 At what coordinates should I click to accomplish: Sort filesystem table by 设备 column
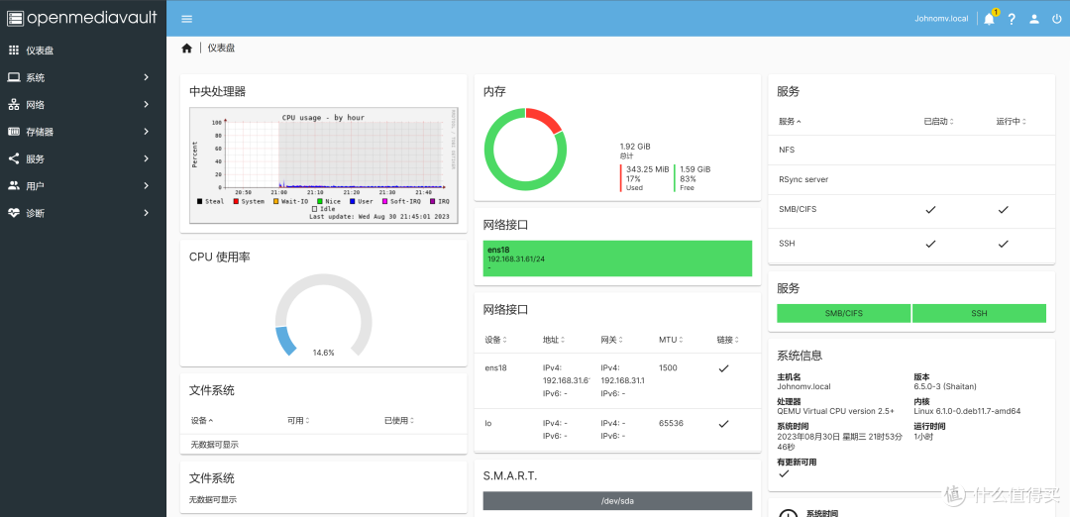(202, 421)
